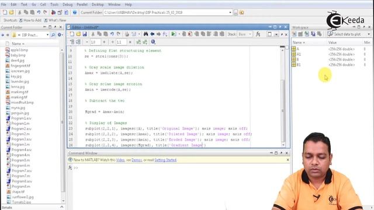Screen dimensions: 374x210
Task: Click Cut scissors icon in Editor toolbar
Action: (93, 34)
